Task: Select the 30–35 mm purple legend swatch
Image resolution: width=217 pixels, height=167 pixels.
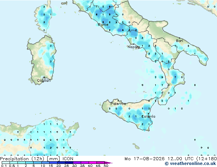Action: [x=77, y=163]
